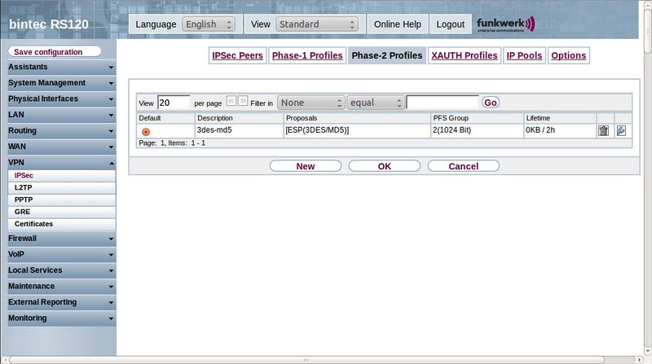Select L2TP in the VPN submenu

click(x=24, y=187)
